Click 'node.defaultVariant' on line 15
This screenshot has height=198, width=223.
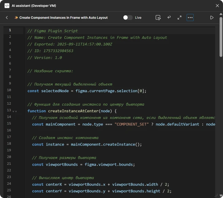pos(177,124)
